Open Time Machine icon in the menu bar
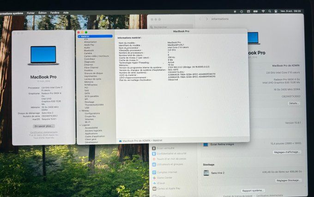The image size is (314, 197). (x=242, y=12)
